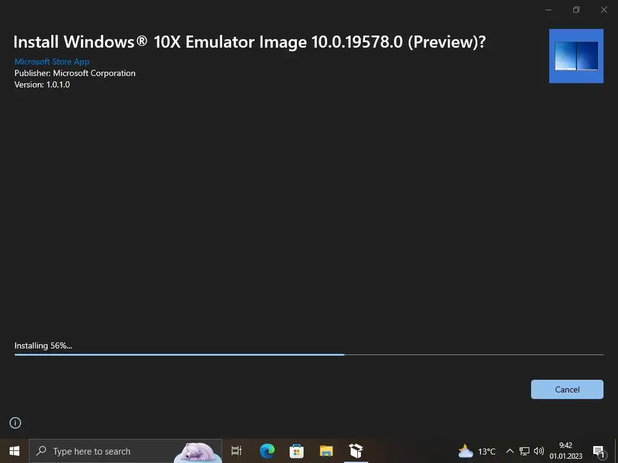Select the Version: 1.0.1.0 text

42,84
